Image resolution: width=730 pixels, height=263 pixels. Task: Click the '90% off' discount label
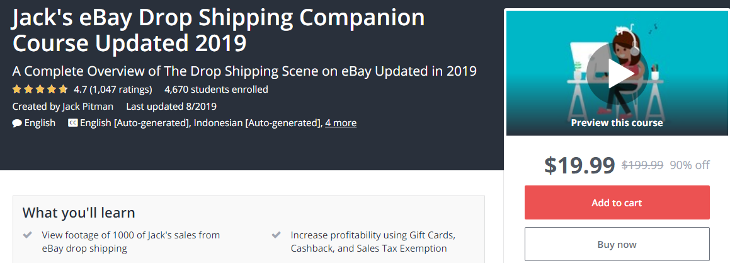click(690, 165)
